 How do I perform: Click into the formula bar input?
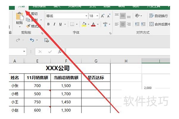[x=118, y=52]
